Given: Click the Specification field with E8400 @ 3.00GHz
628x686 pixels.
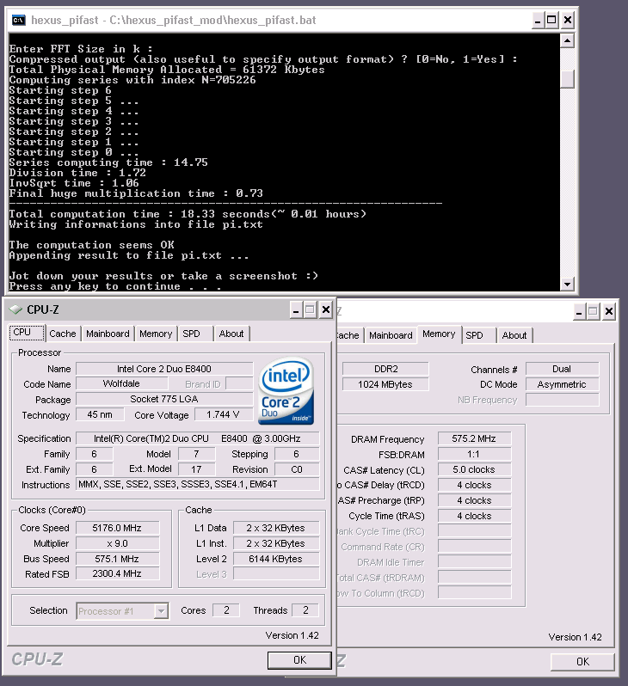Looking at the screenshot, I should (198, 438).
